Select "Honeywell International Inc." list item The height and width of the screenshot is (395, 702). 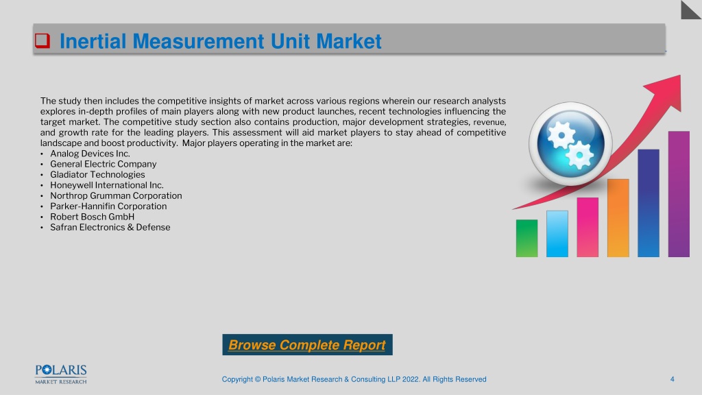[107, 185]
